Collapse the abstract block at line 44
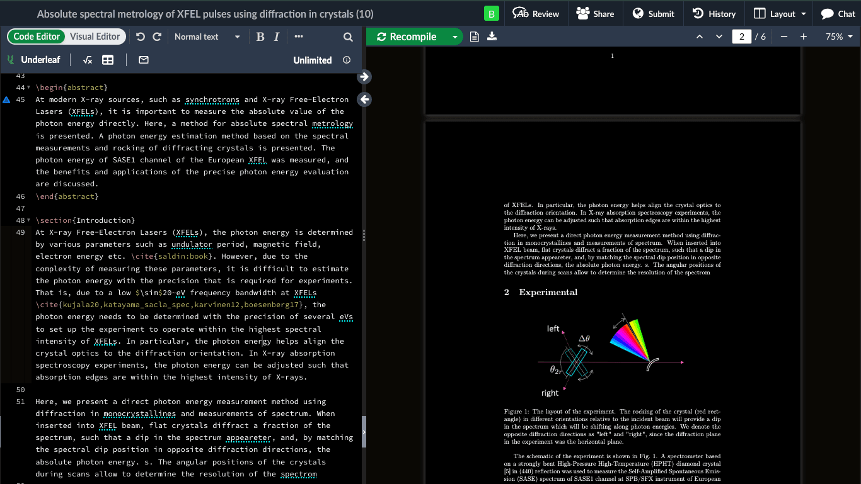 (x=28, y=87)
